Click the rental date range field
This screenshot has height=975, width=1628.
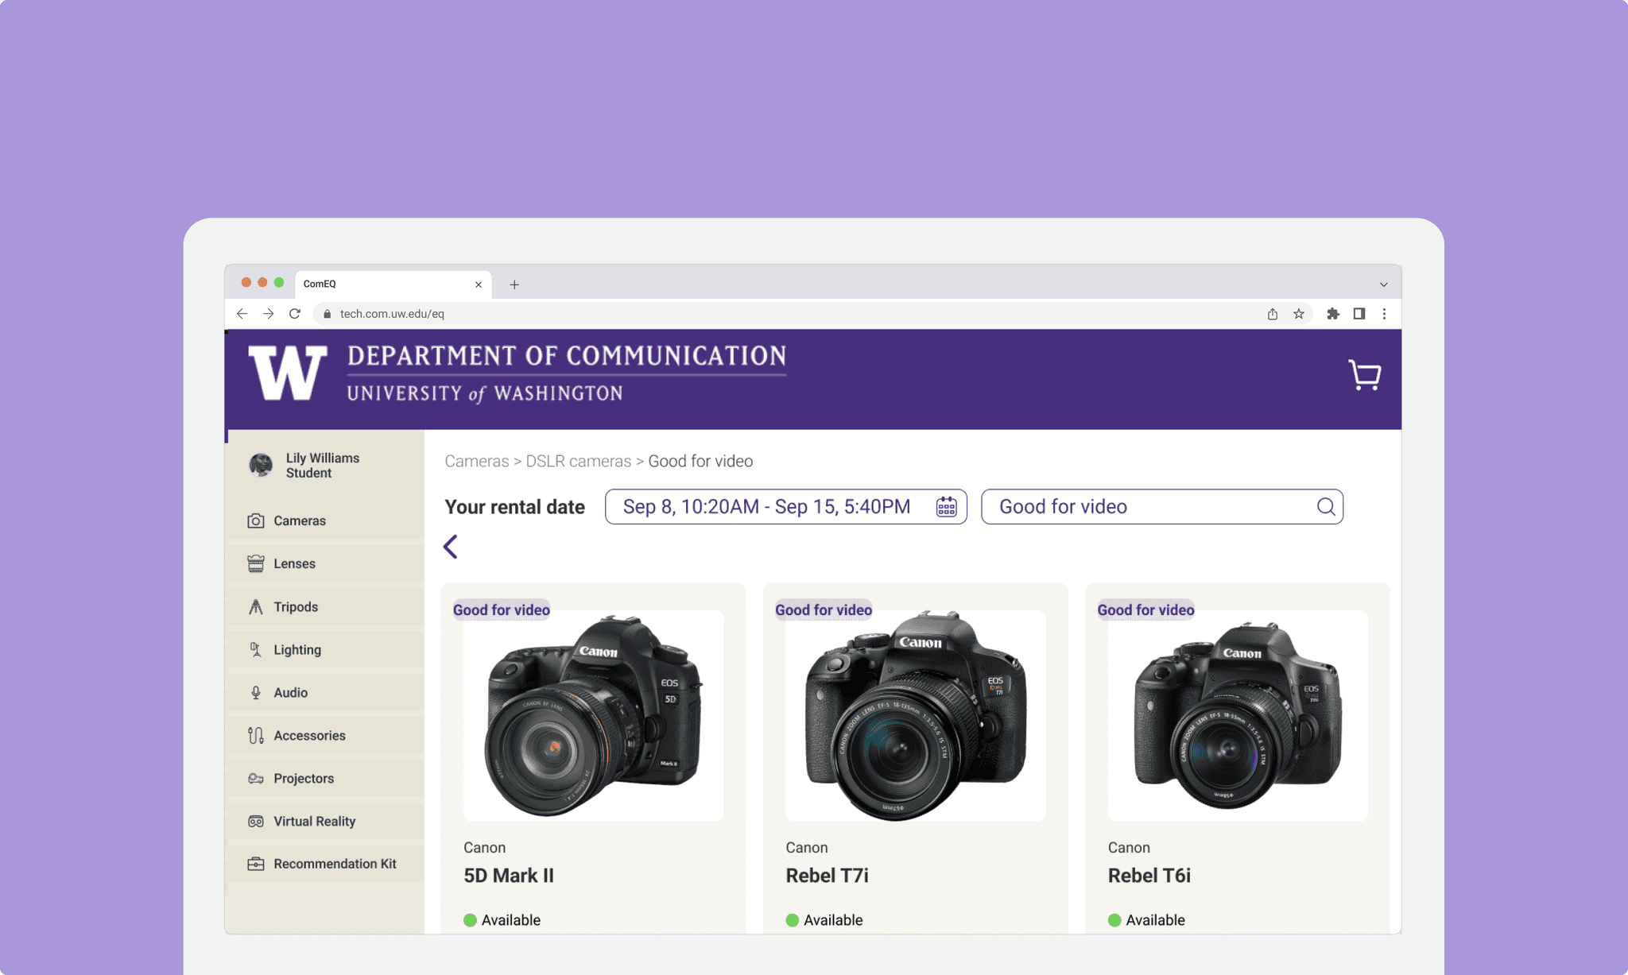(766, 507)
